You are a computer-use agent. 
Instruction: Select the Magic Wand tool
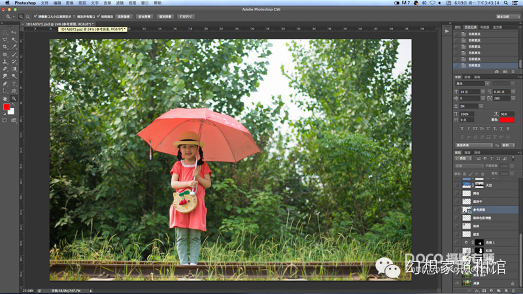[14, 40]
